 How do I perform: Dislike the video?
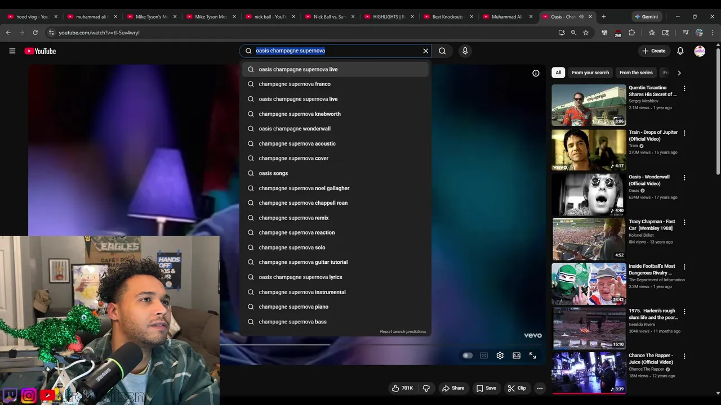click(x=426, y=388)
